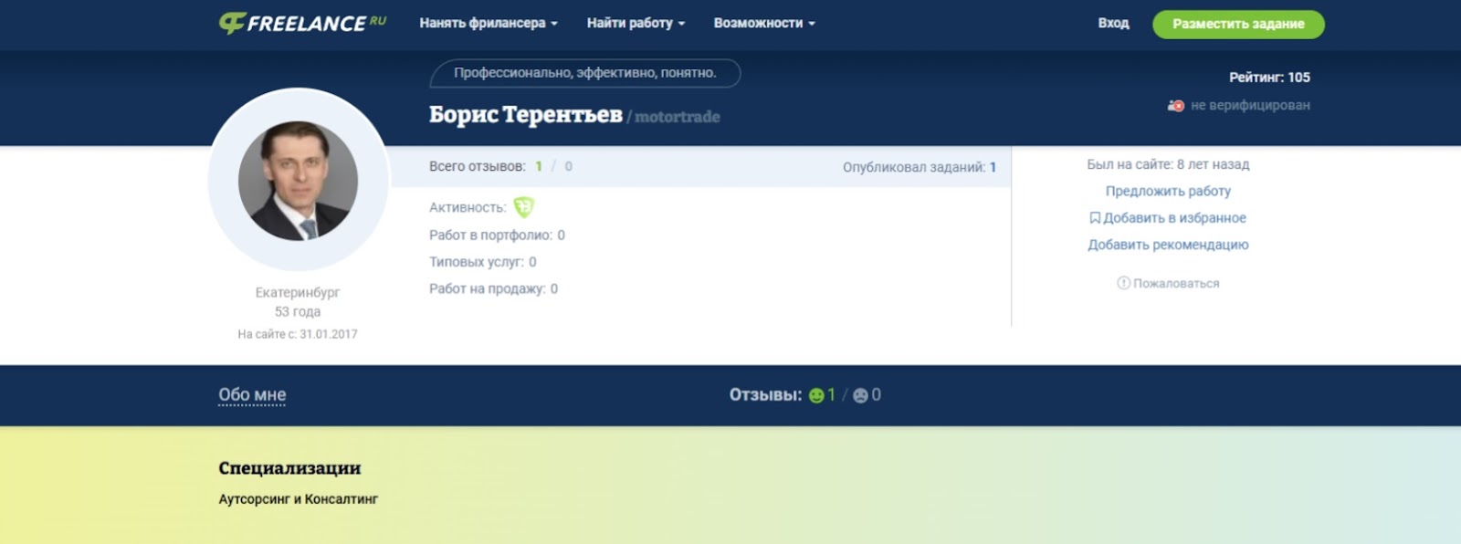Switch to the Обо мне tab

click(x=252, y=395)
